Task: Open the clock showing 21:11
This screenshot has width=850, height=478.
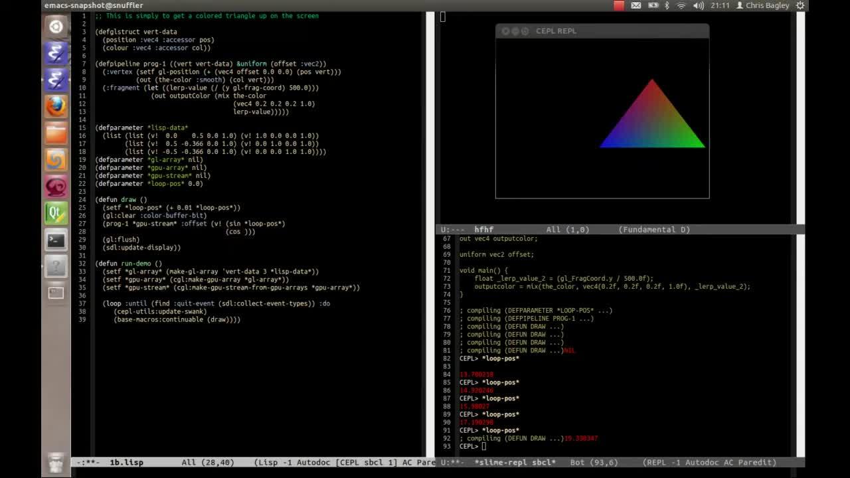Action: pyautogui.click(x=722, y=5)
